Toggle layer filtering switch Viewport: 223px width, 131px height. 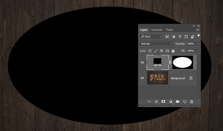pyautogui.click(x=199, y=36)
